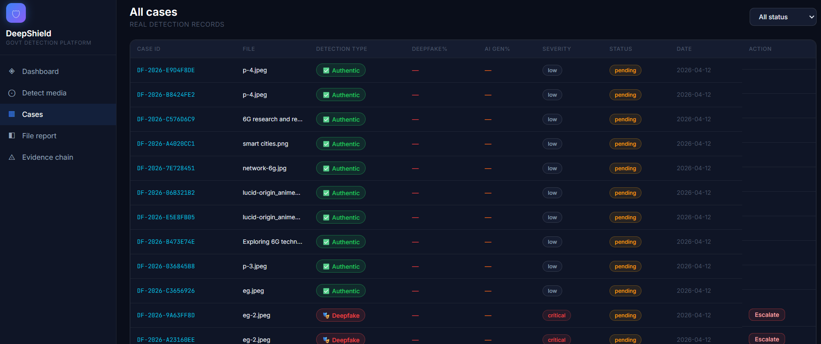The image size is (821, 344).
Task: Click the Dashboard diamond icon
Action: coord(12,71)
